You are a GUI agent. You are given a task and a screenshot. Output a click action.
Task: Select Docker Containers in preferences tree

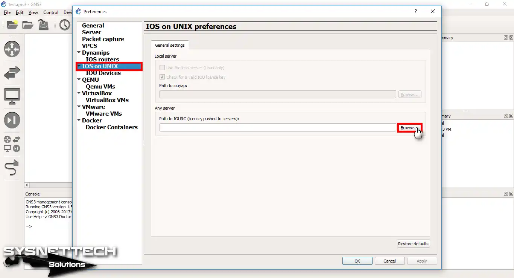(112, 127)
